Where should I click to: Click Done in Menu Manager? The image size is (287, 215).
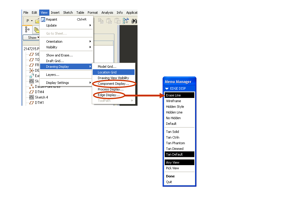point(179,176)
